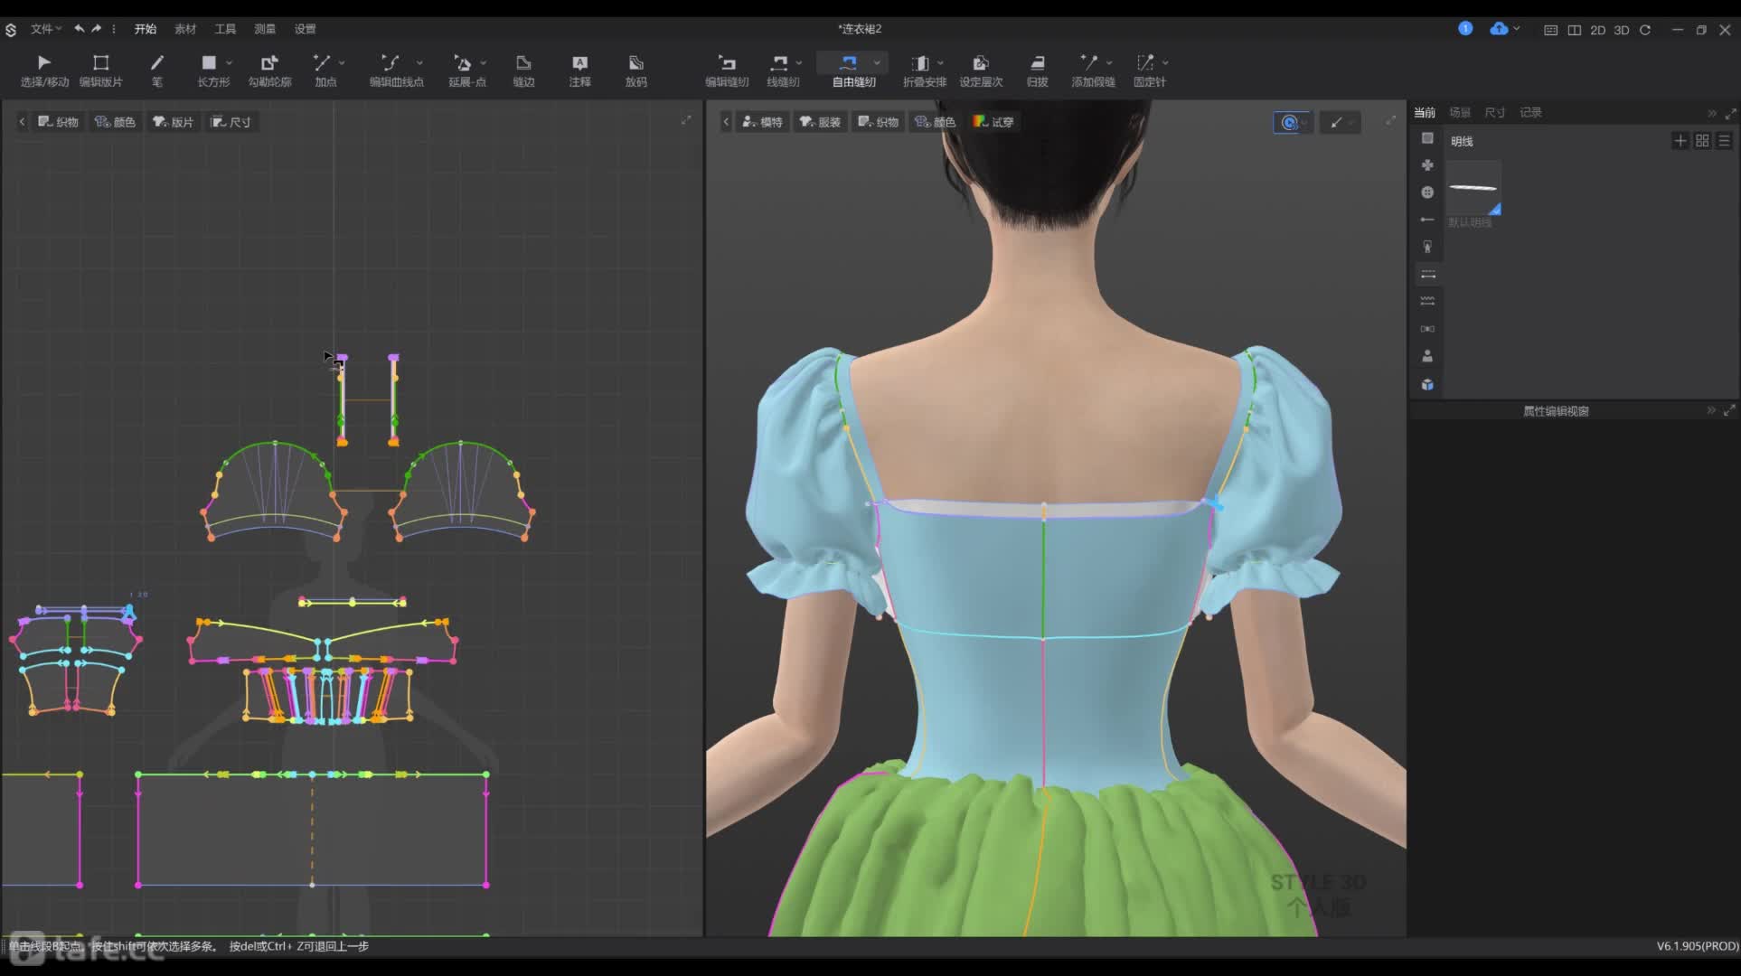Open the fabric square icon in sidebar
The height and width of the screenshot is (976, 1741).
[x=1427, y=138]
